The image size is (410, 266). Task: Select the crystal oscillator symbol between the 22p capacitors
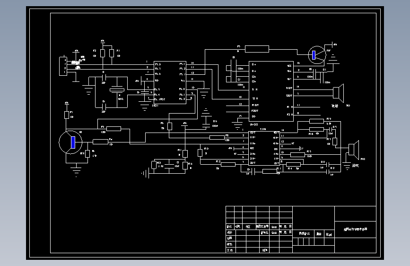pyautogui.click(x=117, y=90)
